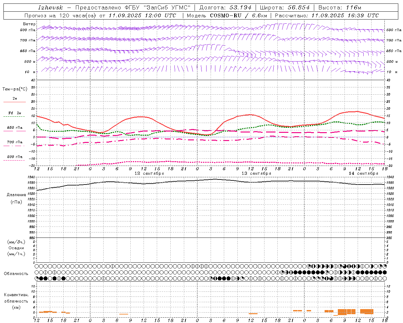403x323 pixels.
Task: Click "Прогноз на 120 часа(ов)" forecast start text
Action: [60, 15]
